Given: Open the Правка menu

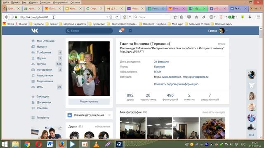Looking at the screenshot, I should [x=15, y=2].
